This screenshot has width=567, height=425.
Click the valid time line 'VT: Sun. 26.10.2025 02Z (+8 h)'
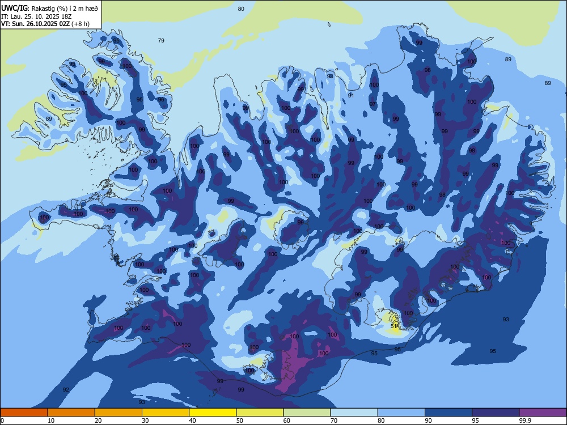click(45, 24)
